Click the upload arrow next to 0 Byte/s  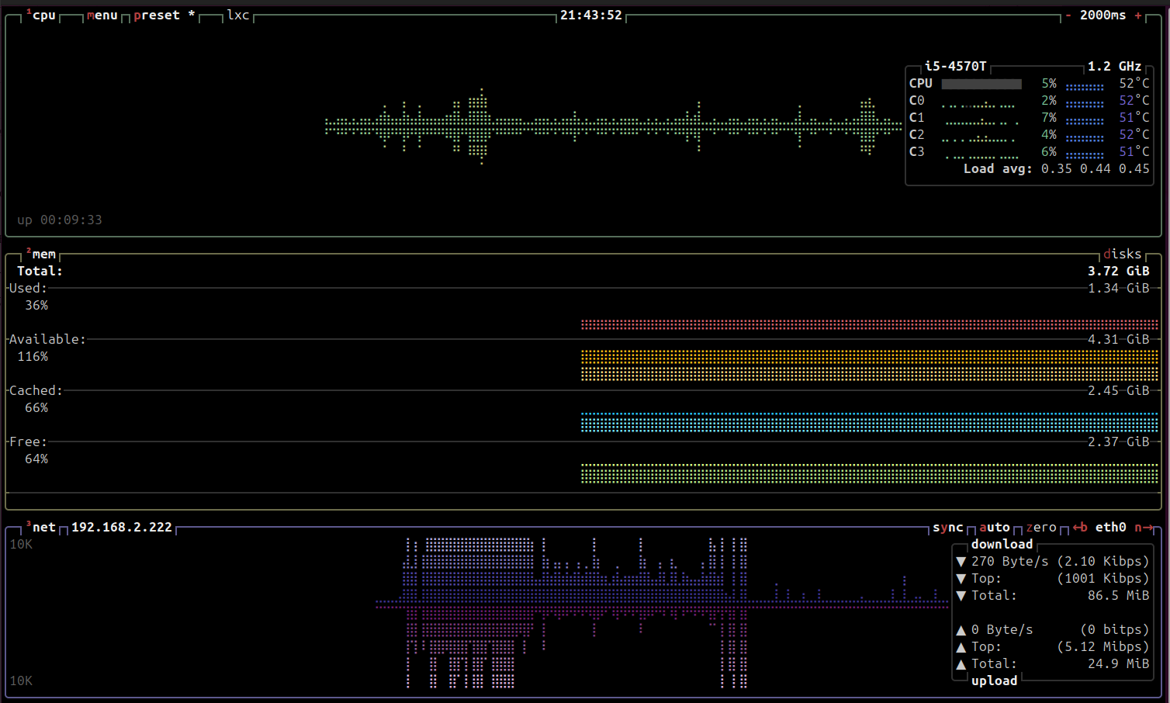(961, 630)
